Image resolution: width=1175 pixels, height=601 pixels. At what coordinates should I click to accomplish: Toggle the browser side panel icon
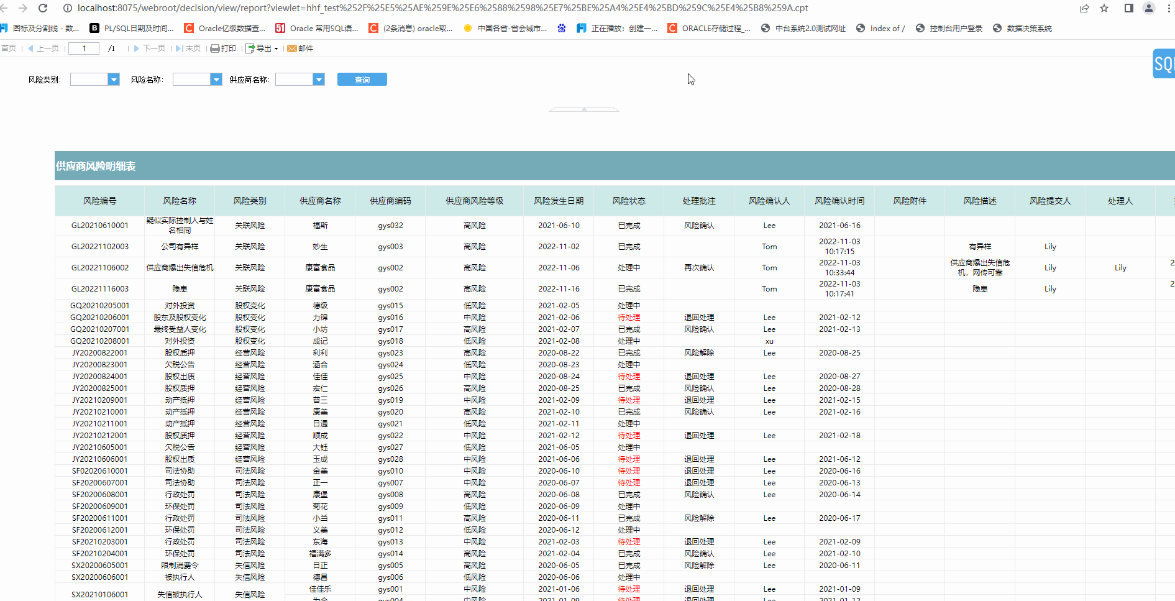coord(1129,8)
